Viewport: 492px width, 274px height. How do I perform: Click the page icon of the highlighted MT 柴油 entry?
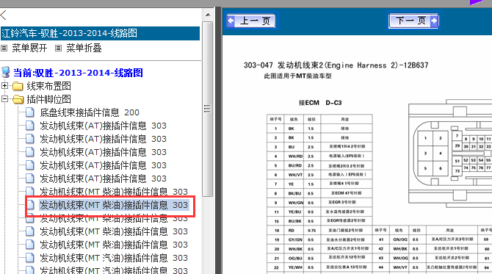coord(30,205)
